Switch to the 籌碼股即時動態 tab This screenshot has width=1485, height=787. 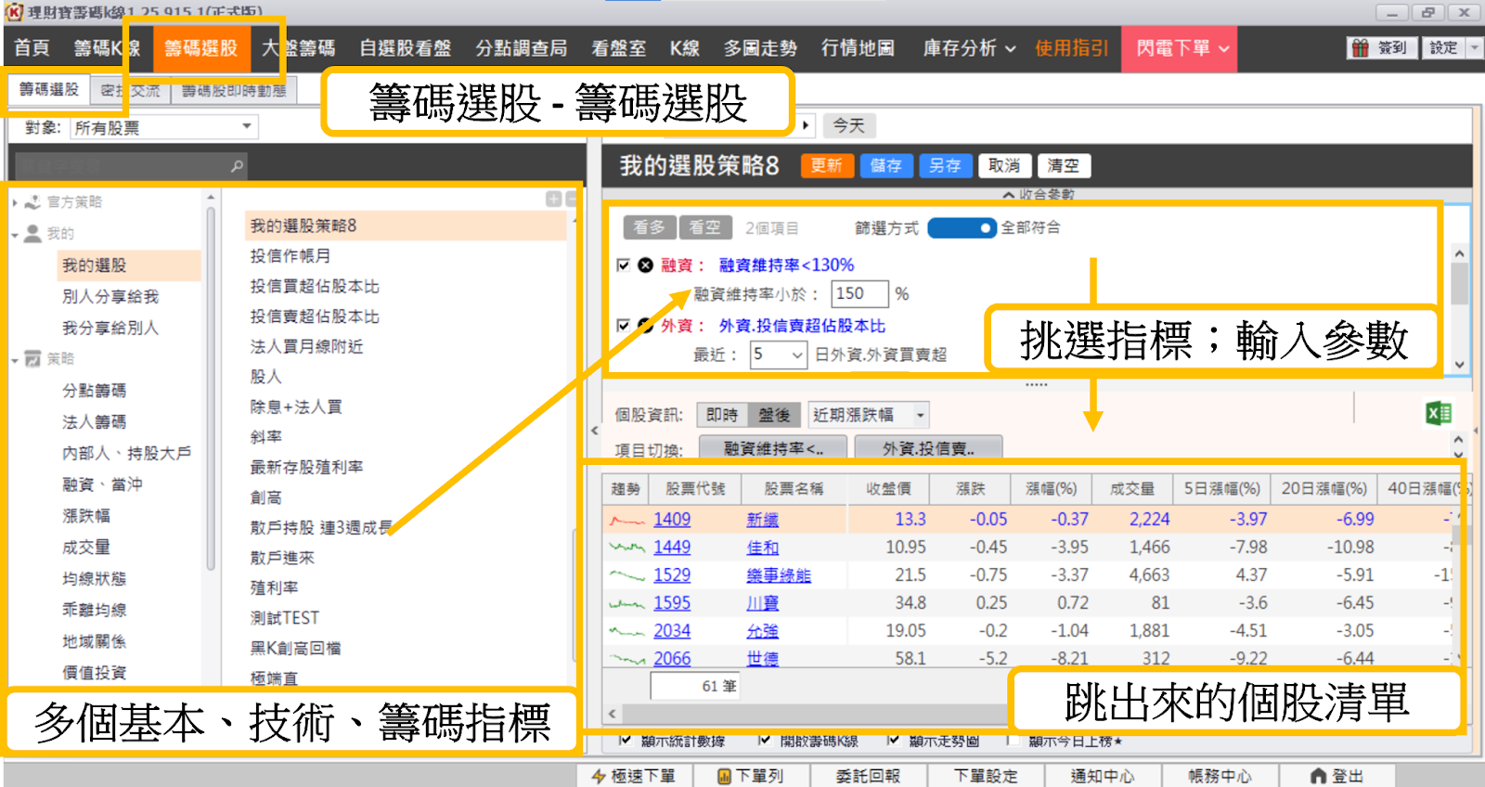click(x=234, y=90)
